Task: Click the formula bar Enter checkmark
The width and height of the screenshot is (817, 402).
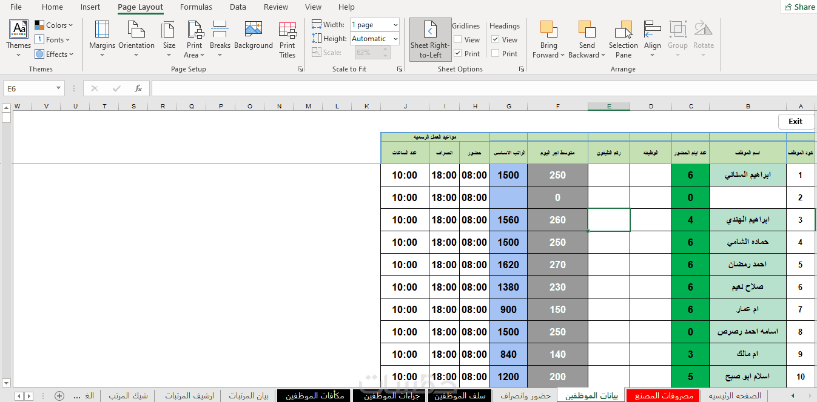Action: pyautogui.click(x=116, y=88)
